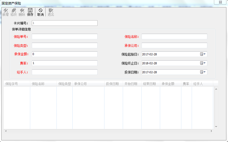Image resolution: width=228 pixels, height=142 pixels.
Task: Click the 承保金额 amount field
Action: coord(64,54)
